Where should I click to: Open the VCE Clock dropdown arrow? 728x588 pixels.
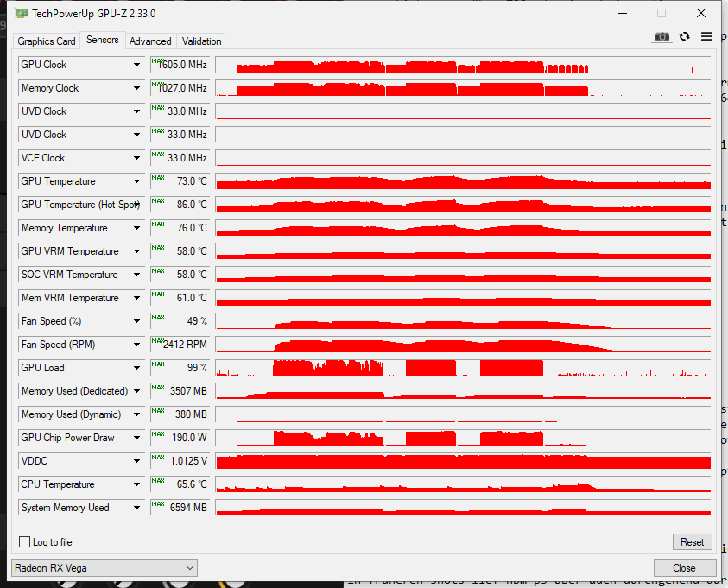point(136,158)
